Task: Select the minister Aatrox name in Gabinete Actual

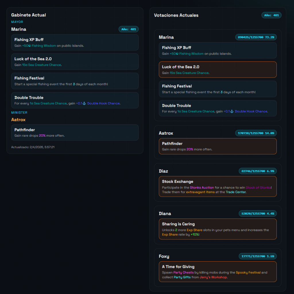Action: click(x=18, y=120)
